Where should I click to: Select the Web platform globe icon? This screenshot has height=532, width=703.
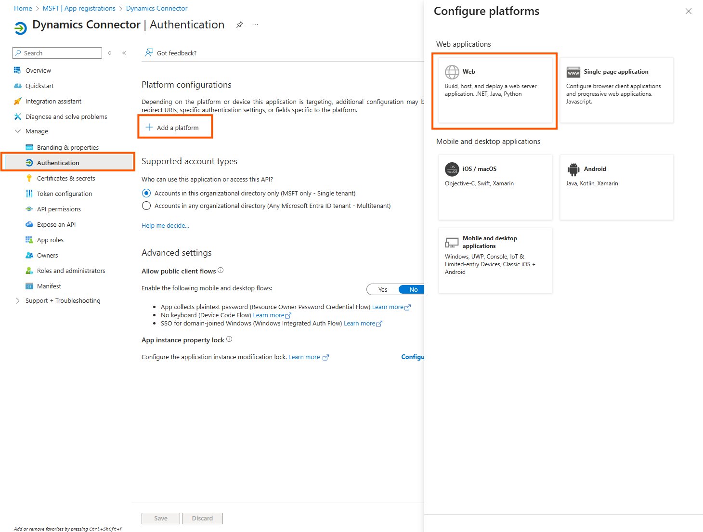click(x=452, y=72)
